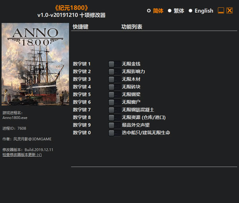Toggle 选中船只/建筑无限生命 switch
Screen dimensions: 239x203
114,133
